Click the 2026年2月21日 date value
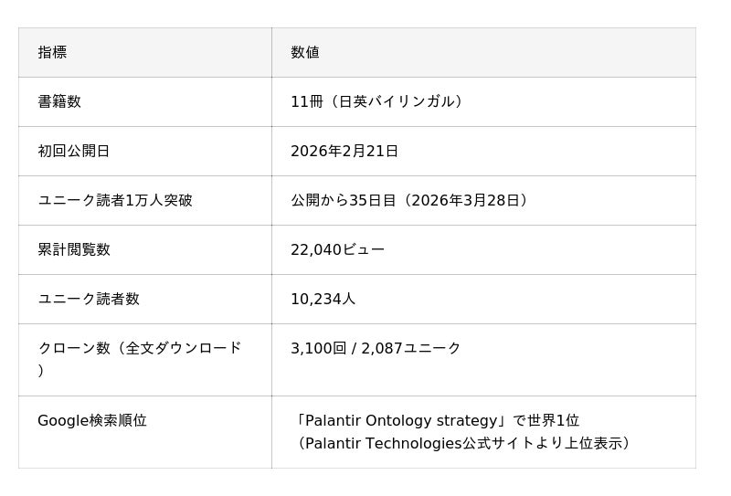The height and width of the screenshot is (496, 731). click(344, 151)
